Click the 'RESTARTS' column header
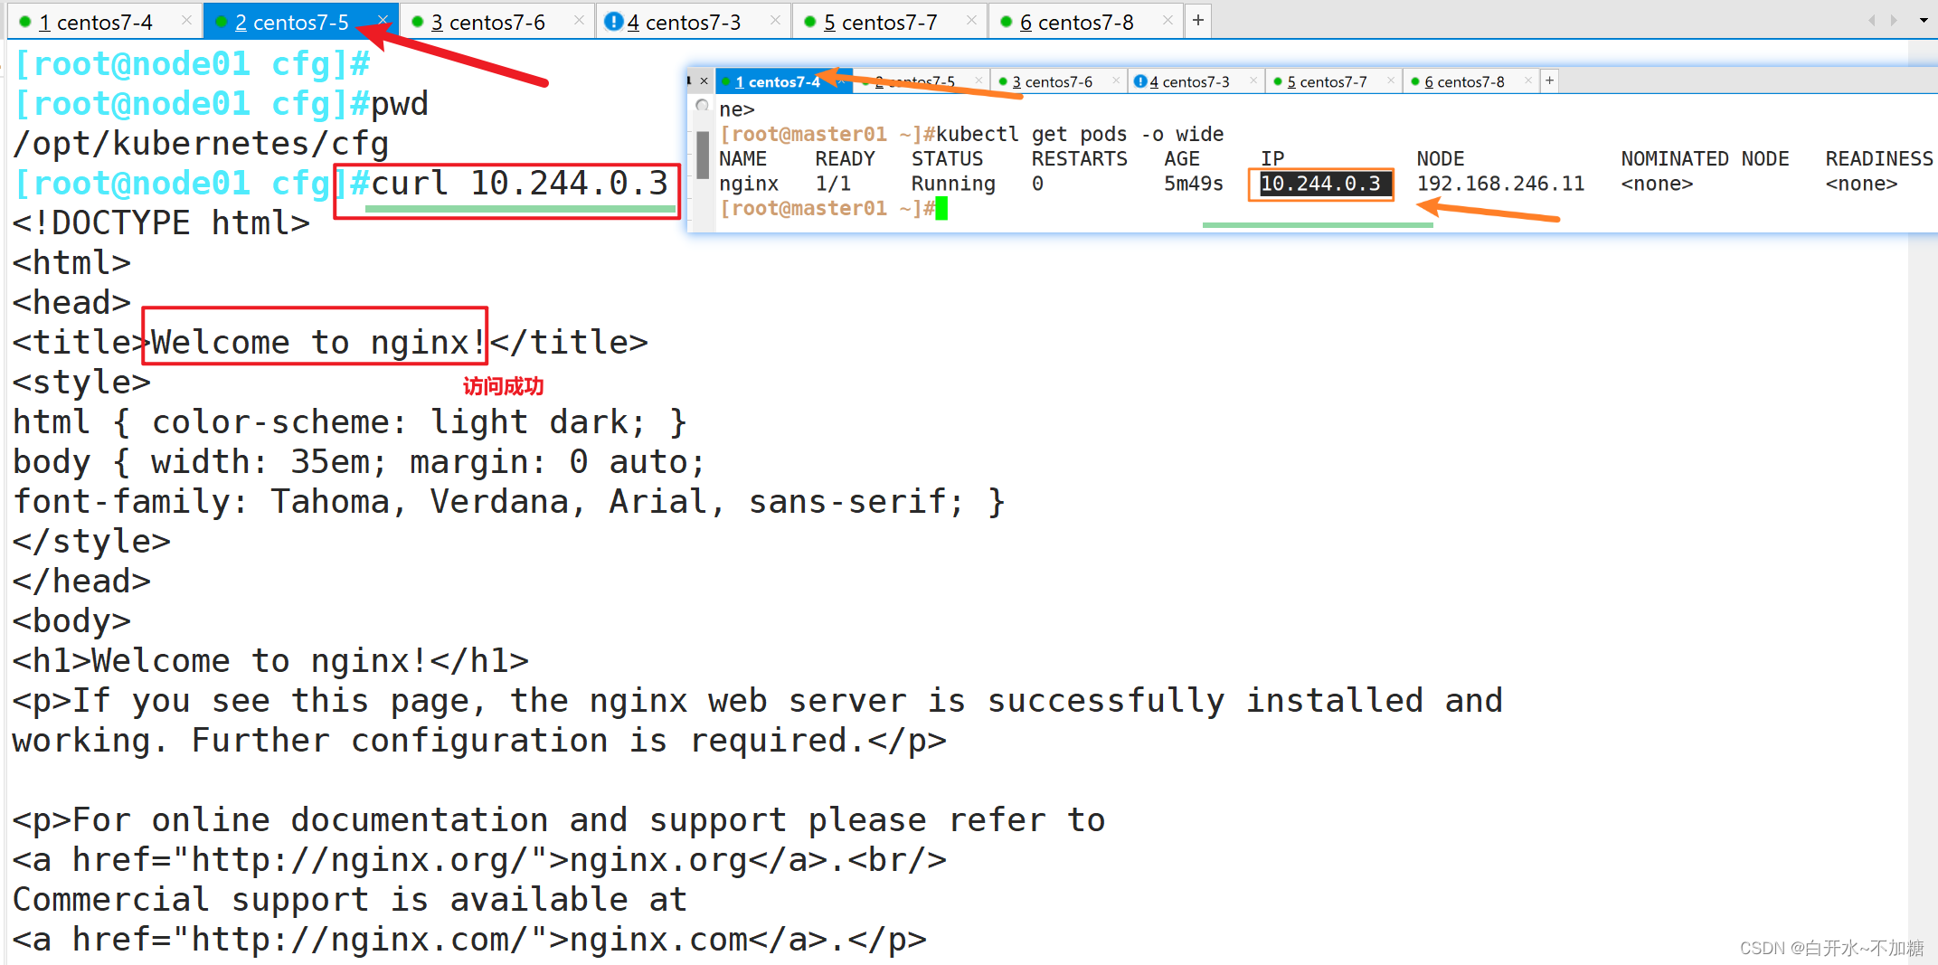Screen dimensions: 1938x965 (x=1079, y=158)
